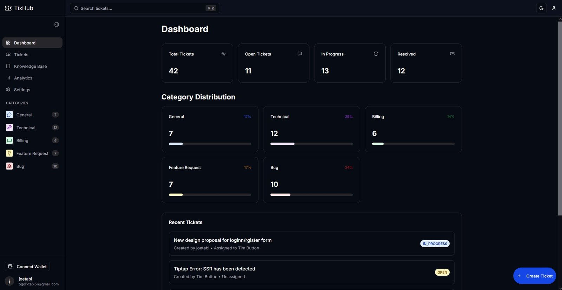Viewport: 562px width, 290px height.
Task: Click 'Created by Tim Button • Unassigned' text
Action: tap(209, 276)
